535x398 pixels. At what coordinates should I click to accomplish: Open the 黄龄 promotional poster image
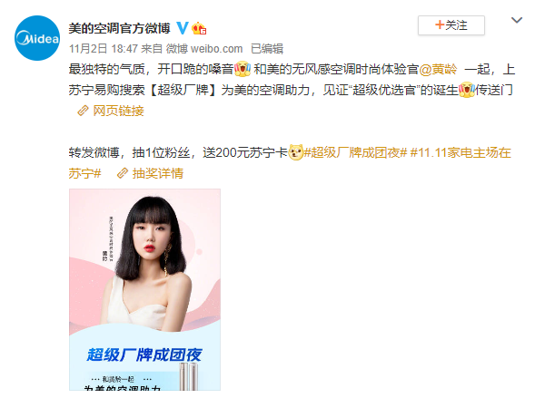pyautogui.click(x=144, y=290)
